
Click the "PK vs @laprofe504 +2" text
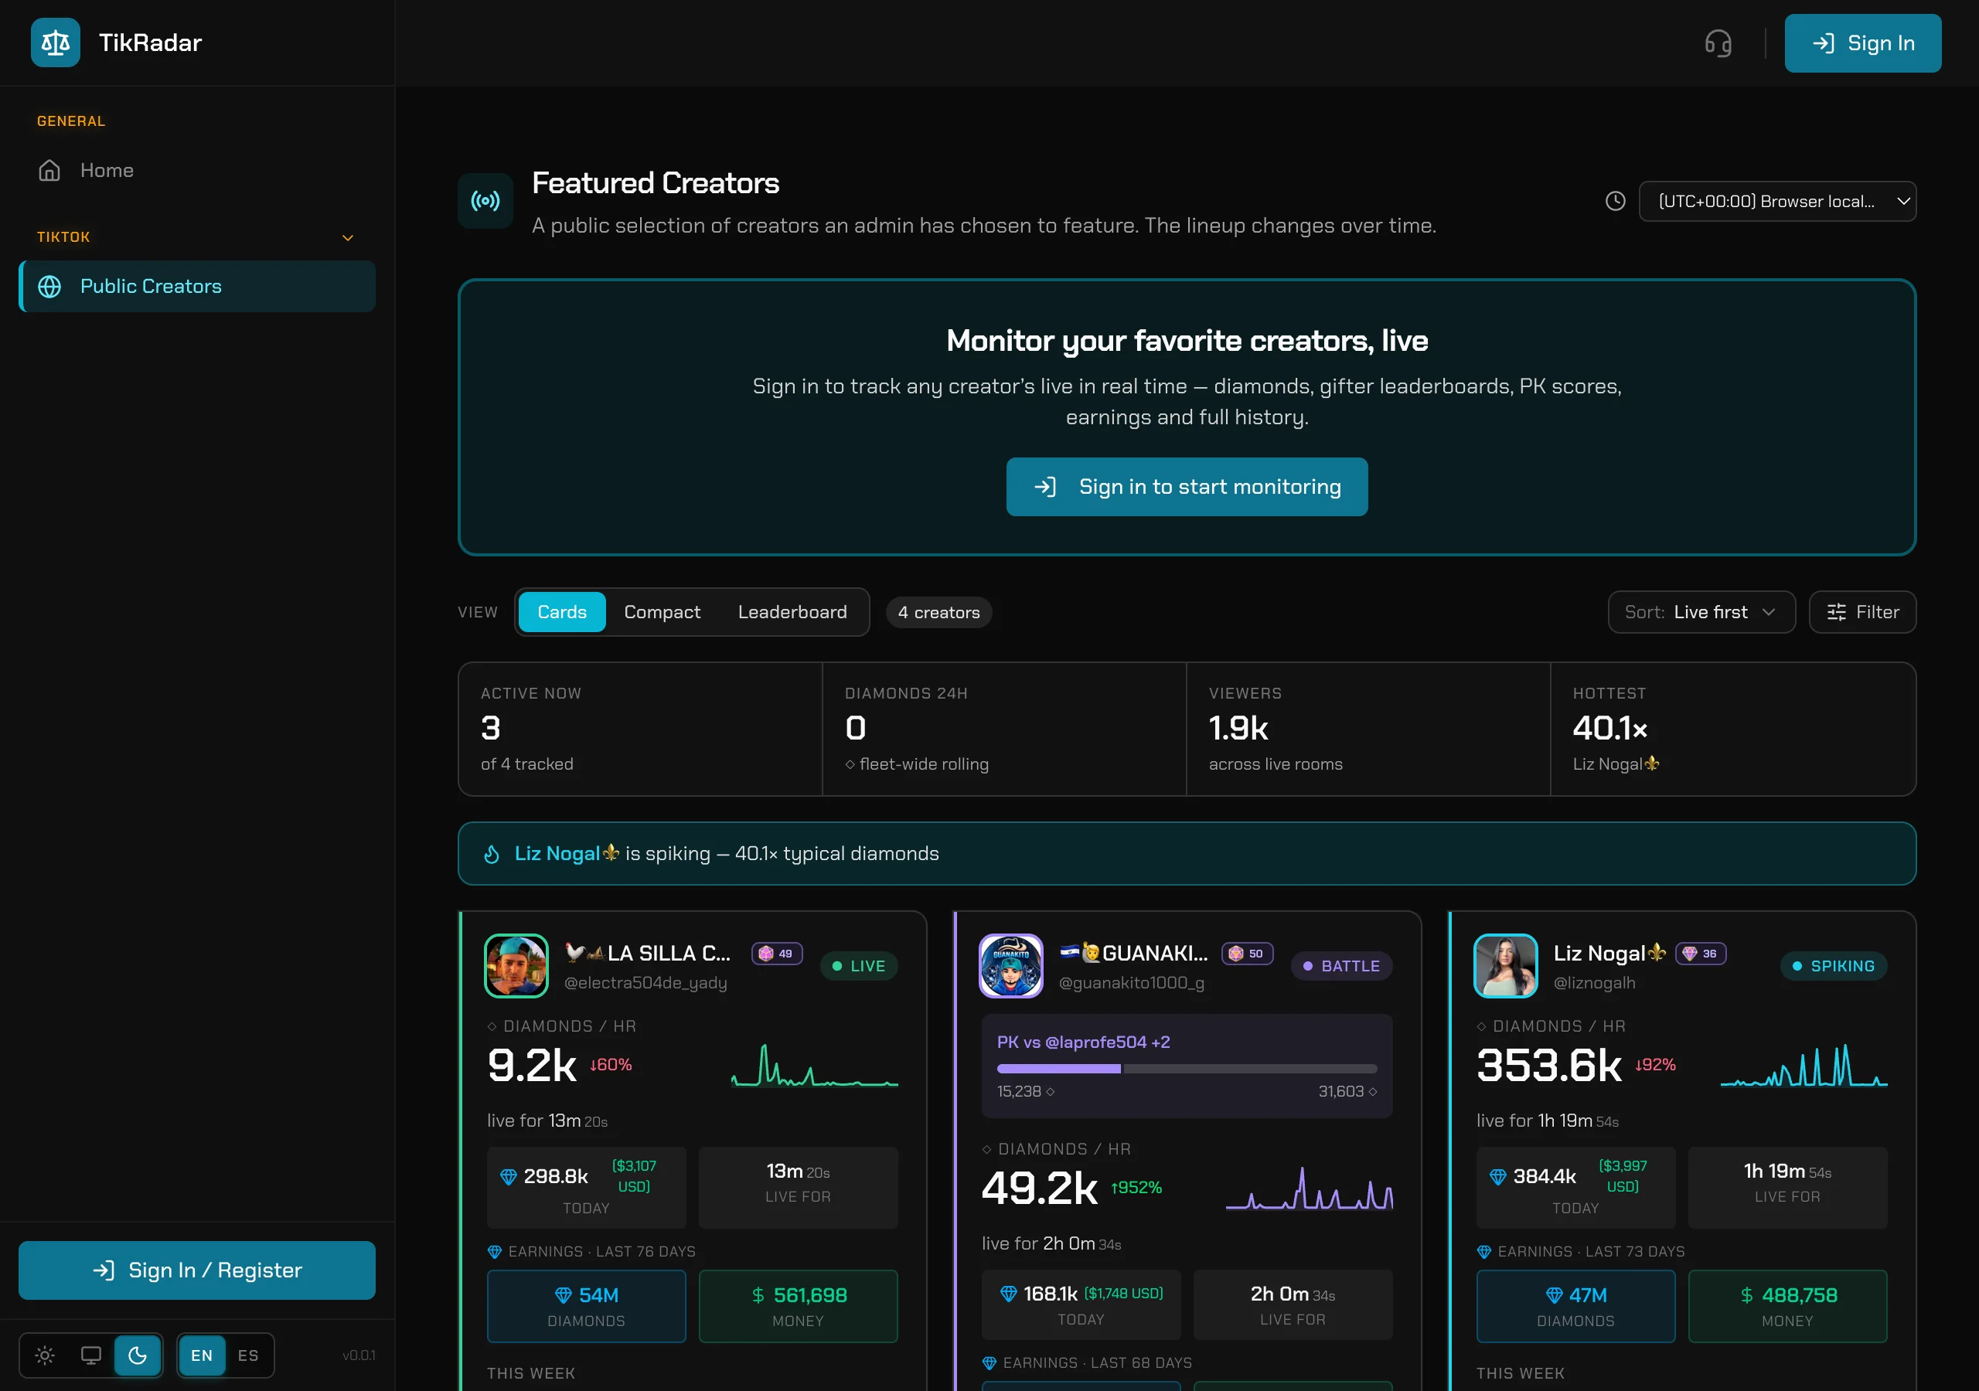click(x=1084, y=1042)
